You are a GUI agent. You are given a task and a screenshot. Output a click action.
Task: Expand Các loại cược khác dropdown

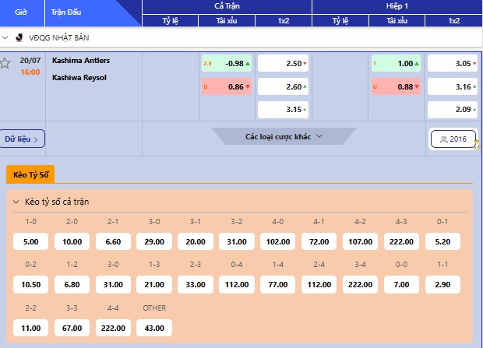(284, 136)
